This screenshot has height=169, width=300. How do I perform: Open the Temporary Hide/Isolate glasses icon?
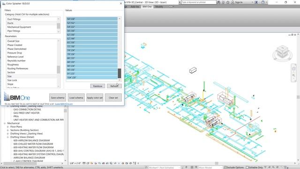point(115,163)
